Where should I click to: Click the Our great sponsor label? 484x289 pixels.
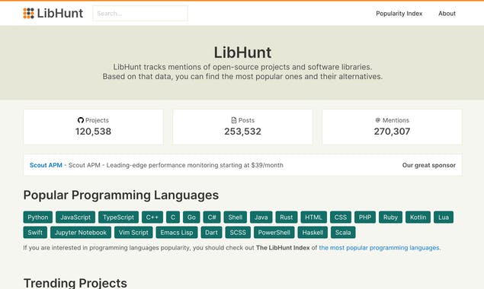coord(429,165)
